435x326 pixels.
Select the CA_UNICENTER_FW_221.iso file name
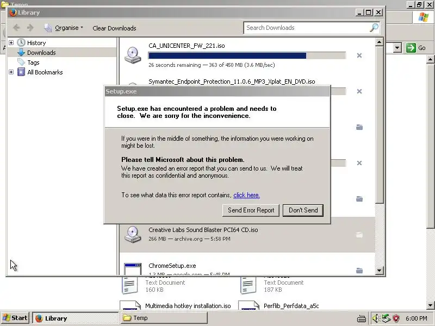point(187,46)
